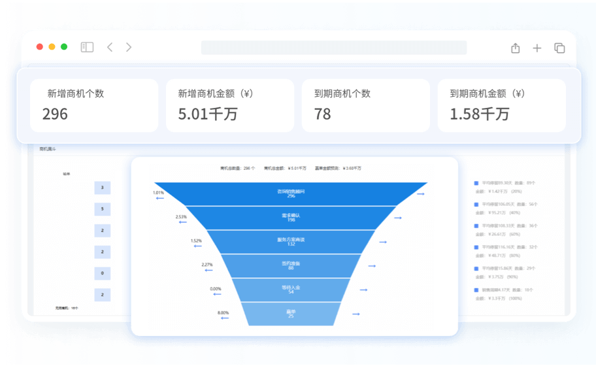Screen dimensions: 596x366
Task: Open the share icon in toolbar
Action: [x=515, y=48]
